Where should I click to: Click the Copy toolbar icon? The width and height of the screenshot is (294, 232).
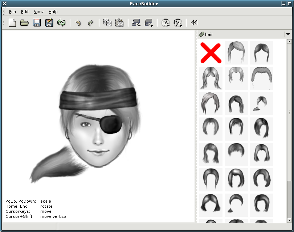107,23
